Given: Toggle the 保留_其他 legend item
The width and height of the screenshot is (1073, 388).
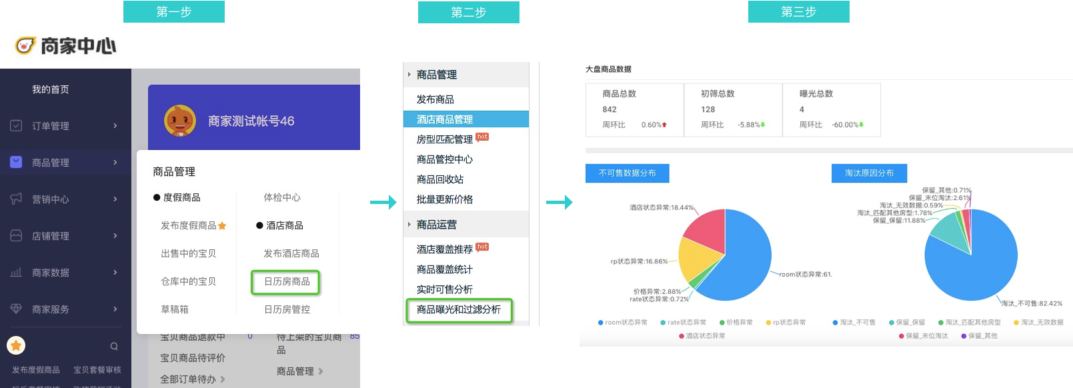Looking at the screenshot, I should pos(980,335).
